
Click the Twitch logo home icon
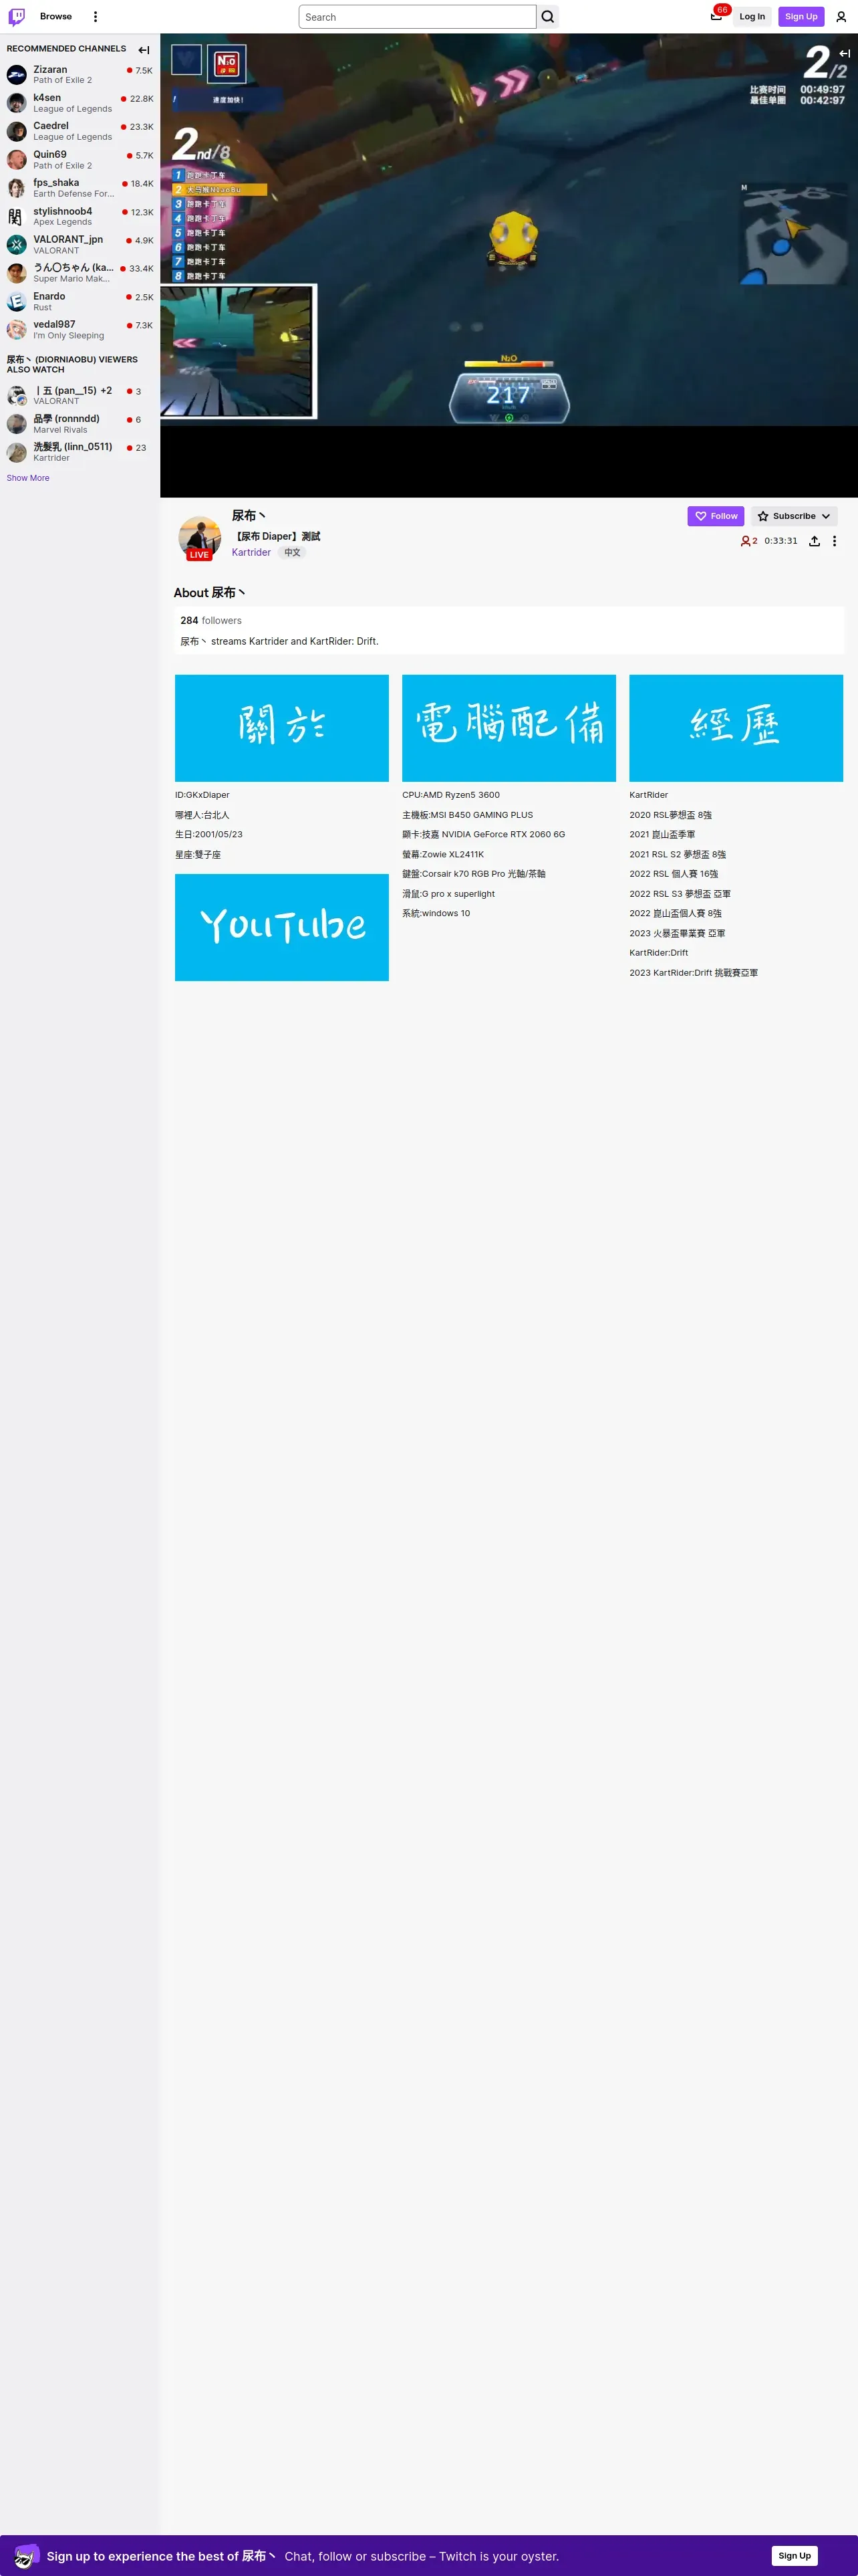tap(17, 17)
